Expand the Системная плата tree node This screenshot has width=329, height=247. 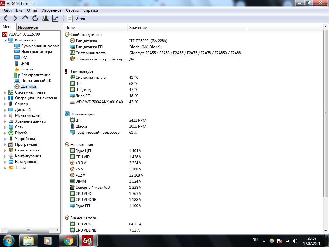pos(5,92)
